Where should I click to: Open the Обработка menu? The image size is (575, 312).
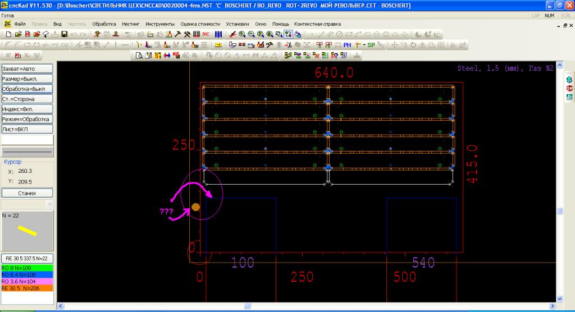pyautogui.click(x=104, y=24)
